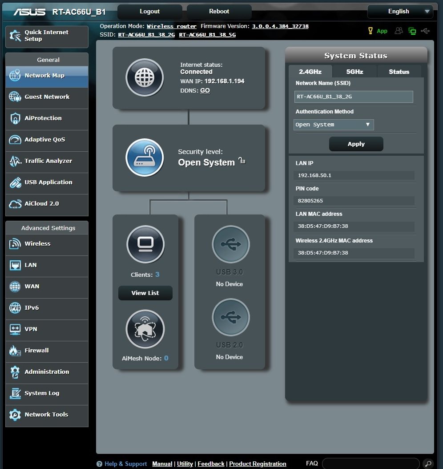Screen dimensions: 443x469
Task: Open the Status tab in System Status
Action: pos(399,72)
